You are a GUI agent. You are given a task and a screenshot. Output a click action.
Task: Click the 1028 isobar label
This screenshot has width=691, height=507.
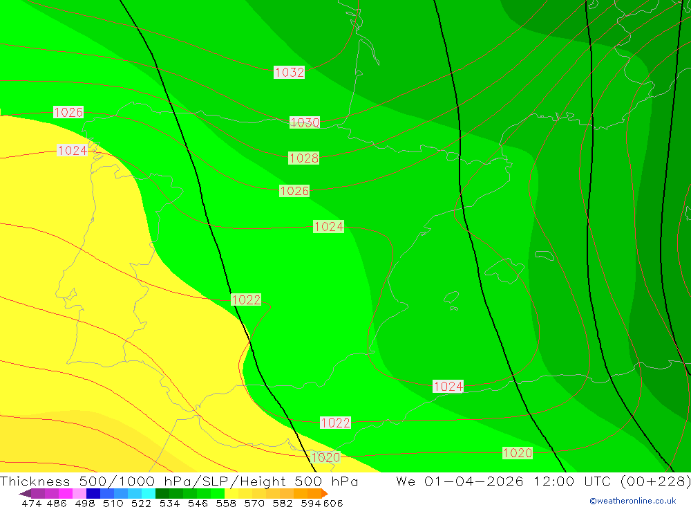point(303,158)
